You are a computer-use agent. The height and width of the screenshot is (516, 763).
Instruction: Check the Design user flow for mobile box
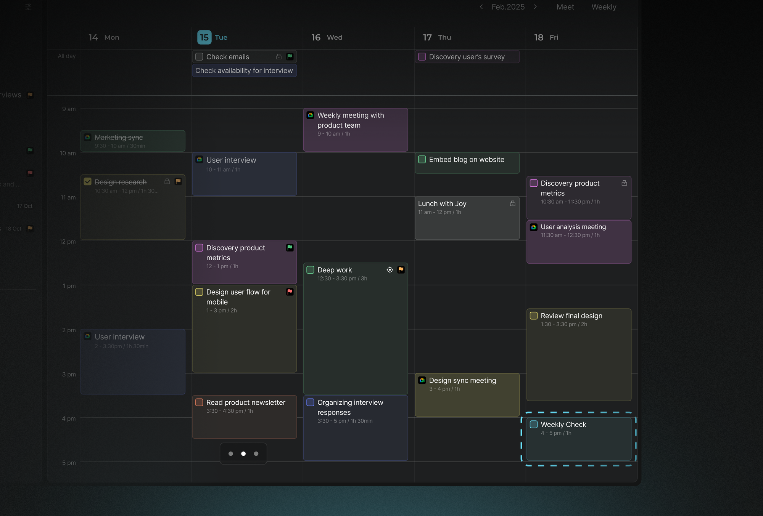[x=199, y=292]
